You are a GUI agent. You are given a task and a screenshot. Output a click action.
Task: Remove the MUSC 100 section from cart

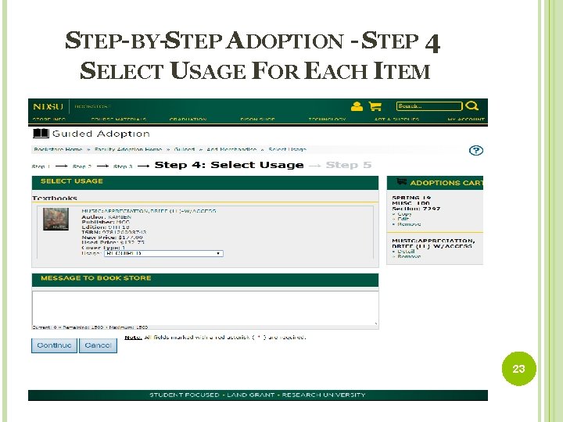pos(409,224)
